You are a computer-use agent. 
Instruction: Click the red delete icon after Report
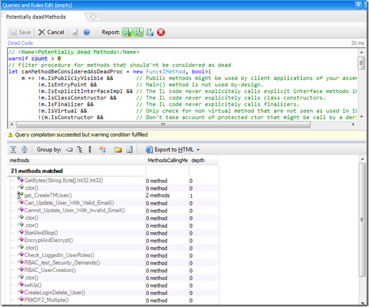click(161, 33)
